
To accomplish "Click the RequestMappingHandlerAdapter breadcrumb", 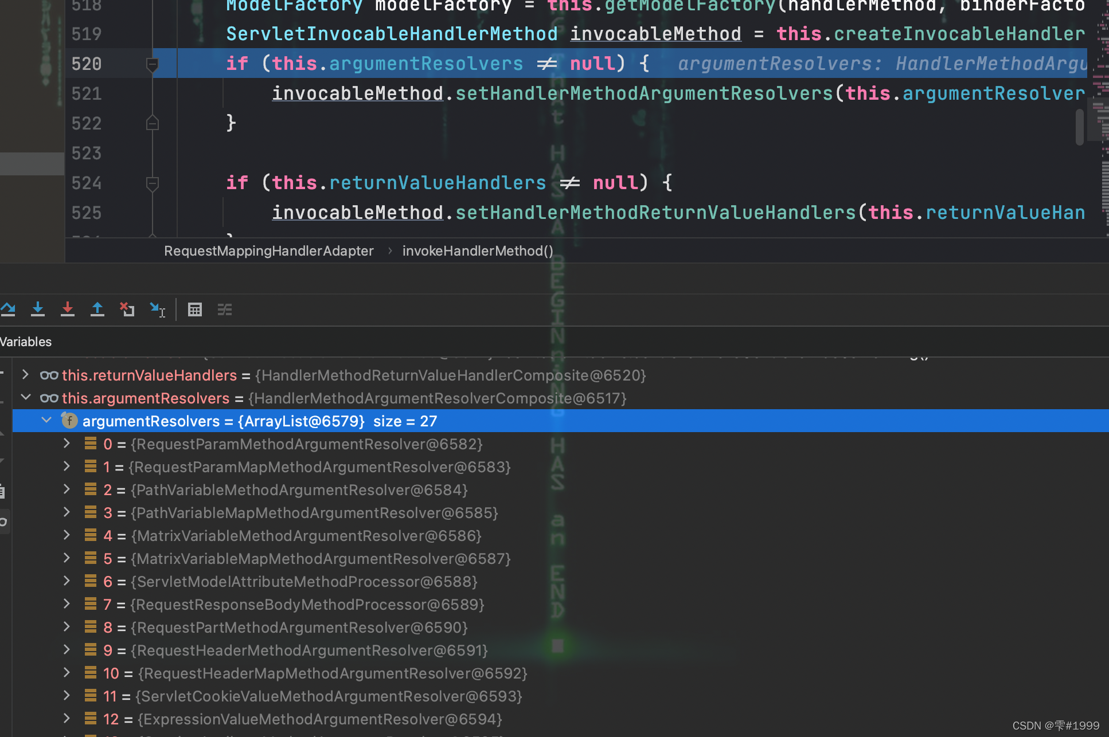I will tap(268, 251).
